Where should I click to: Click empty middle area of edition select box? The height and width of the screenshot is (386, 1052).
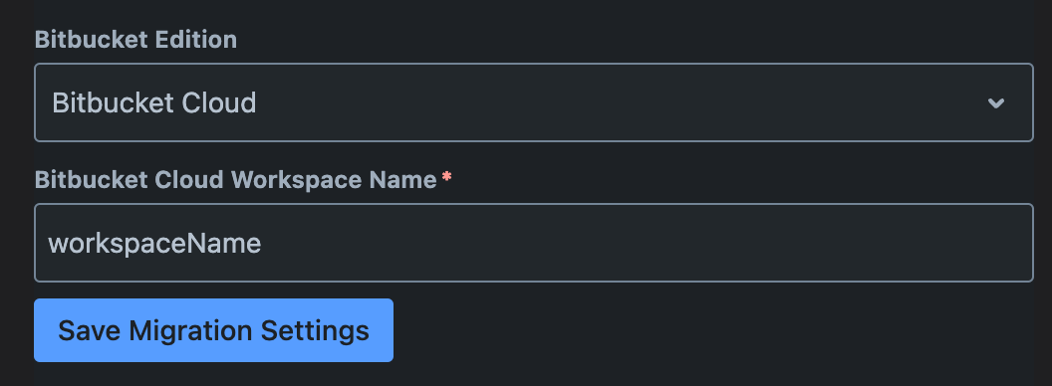tap(618, 102)
